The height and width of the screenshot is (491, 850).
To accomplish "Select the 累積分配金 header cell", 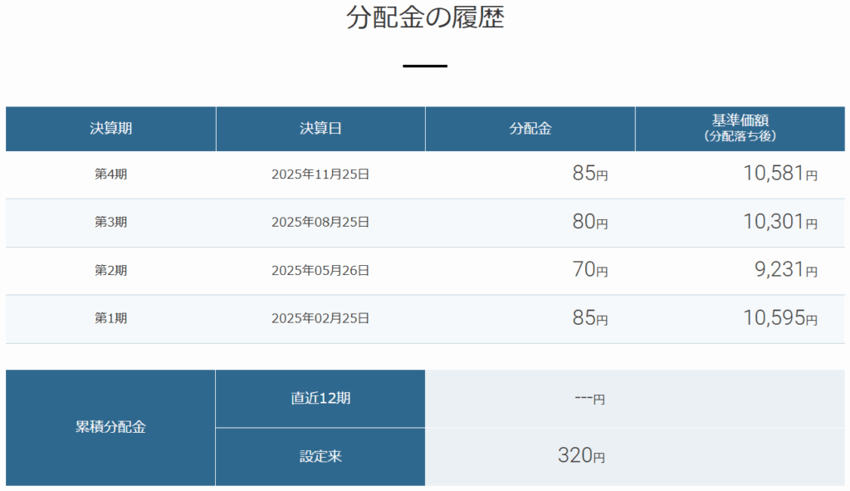I will click(110, 428).
